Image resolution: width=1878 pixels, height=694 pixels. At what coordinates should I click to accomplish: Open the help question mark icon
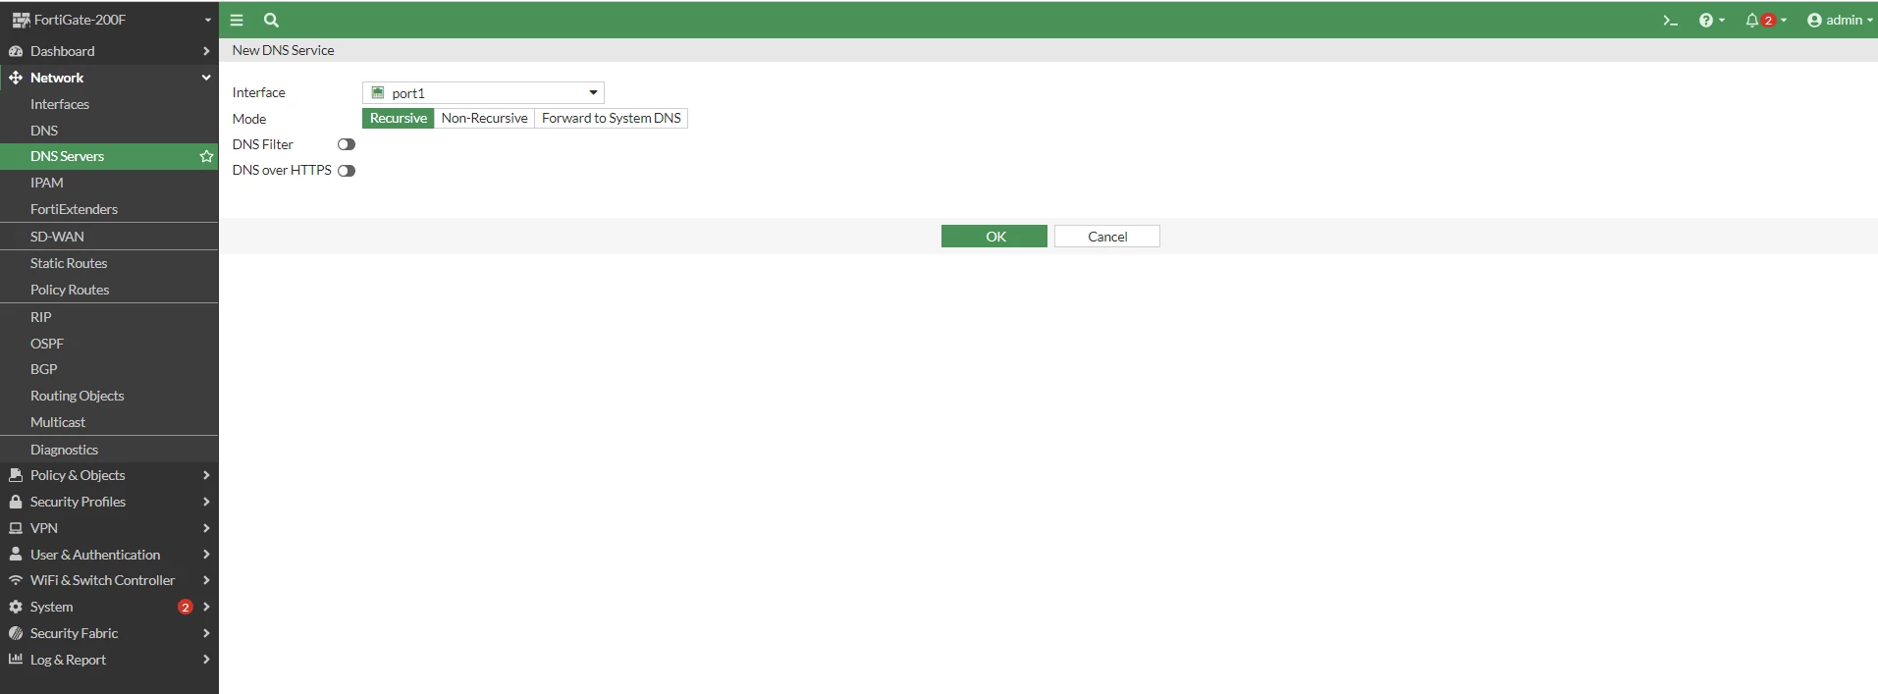(1706, 20)
